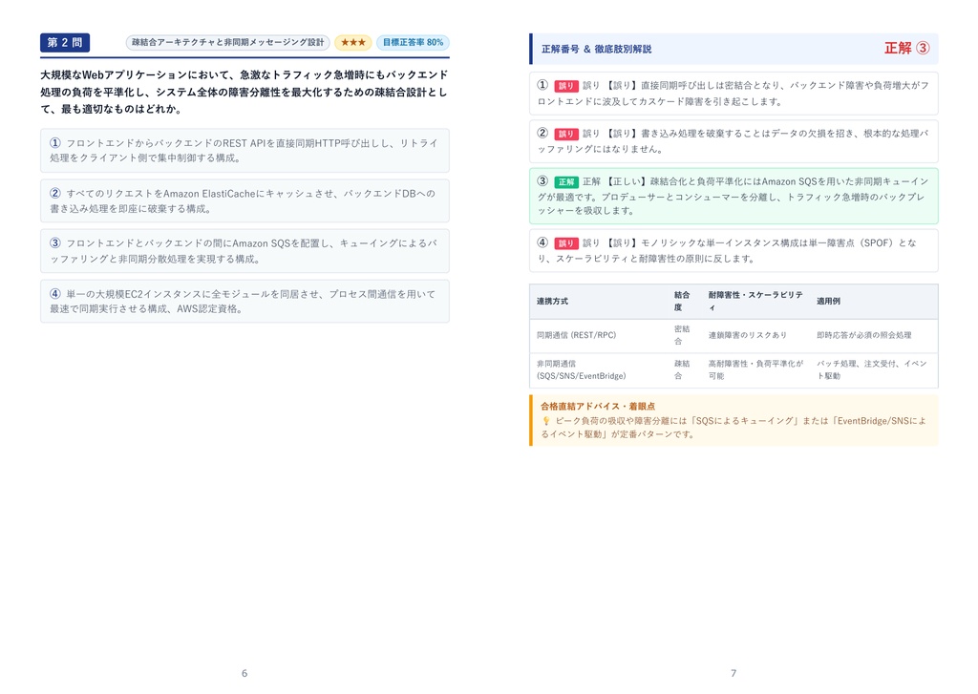The width and height of the screenshot is (978, 694).
Task: Click the 目標正答率 80% badge
Action: tap(413, 42)
